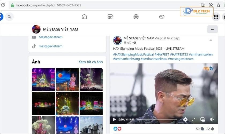Click the share page icon in the address bar
This screenshot has width=225, height=134.
click(211, 5)
